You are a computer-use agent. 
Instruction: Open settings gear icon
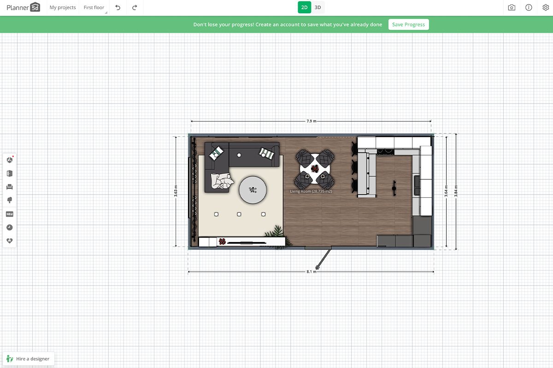point(546,7)
